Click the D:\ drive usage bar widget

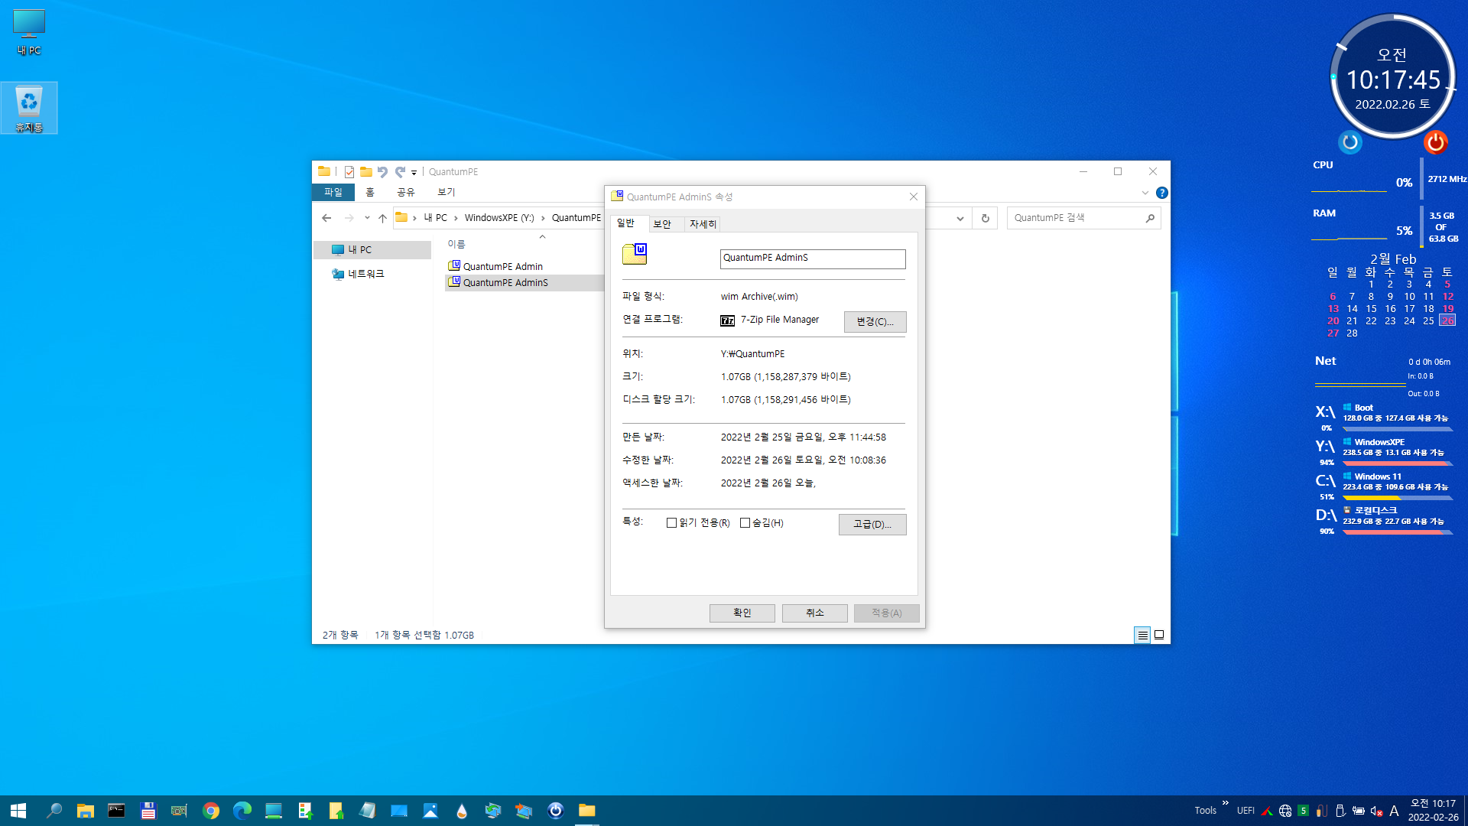click(x=1398, y=532)
